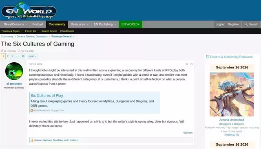Screen dimensions: 261x149
Task: Open the EN Publishing menu
Action: [x=103, y=24]
